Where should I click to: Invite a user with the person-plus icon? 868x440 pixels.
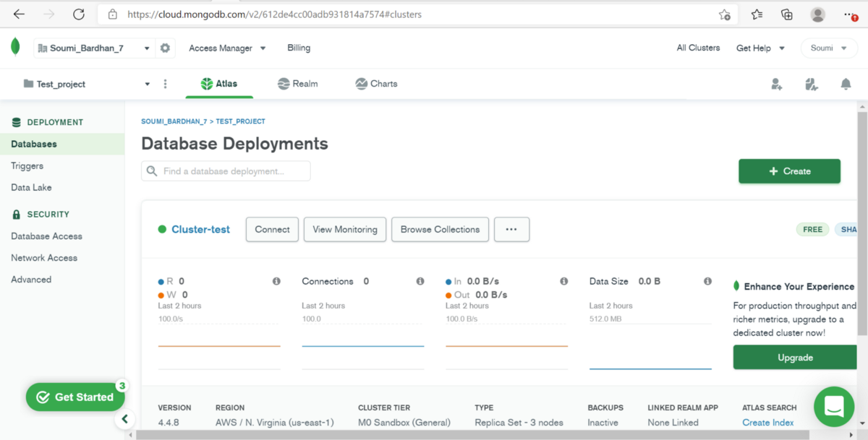[776, 84]
